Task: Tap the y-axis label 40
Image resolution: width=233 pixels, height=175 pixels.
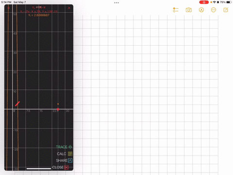Action: point(15,34)
